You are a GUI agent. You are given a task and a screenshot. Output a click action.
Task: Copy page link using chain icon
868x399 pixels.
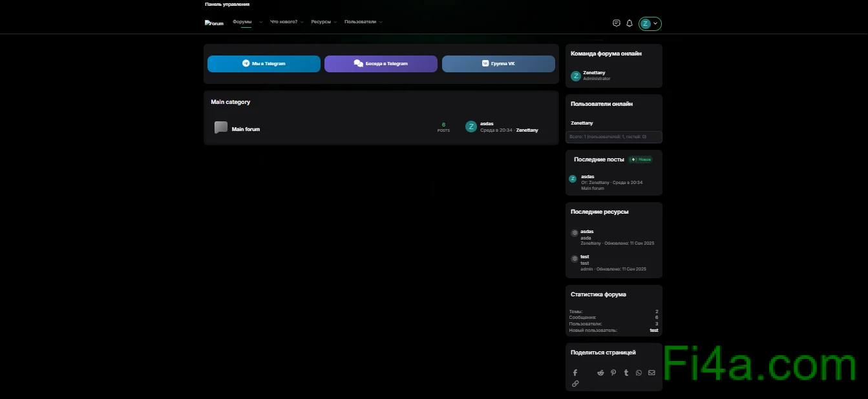click(x=575, y=384)
